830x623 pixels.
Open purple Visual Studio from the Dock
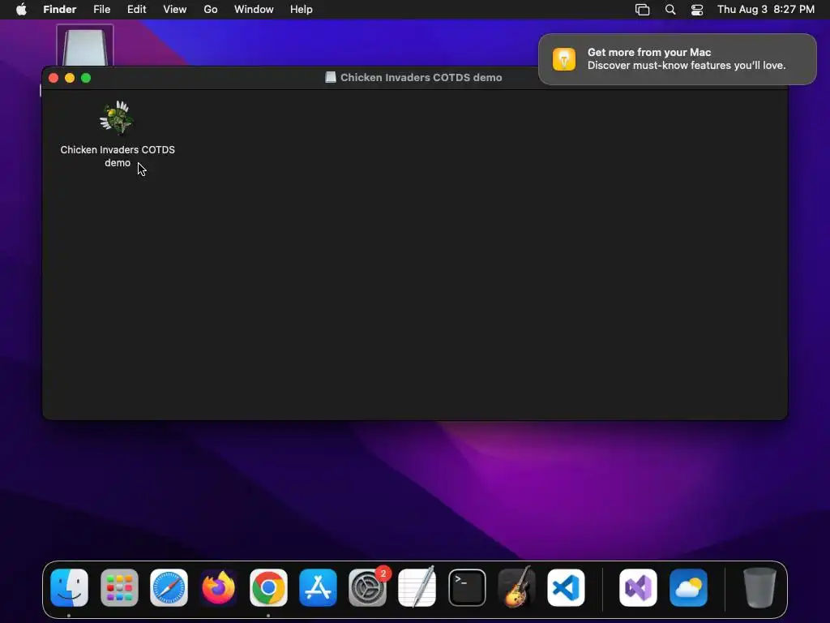point(639,587)
